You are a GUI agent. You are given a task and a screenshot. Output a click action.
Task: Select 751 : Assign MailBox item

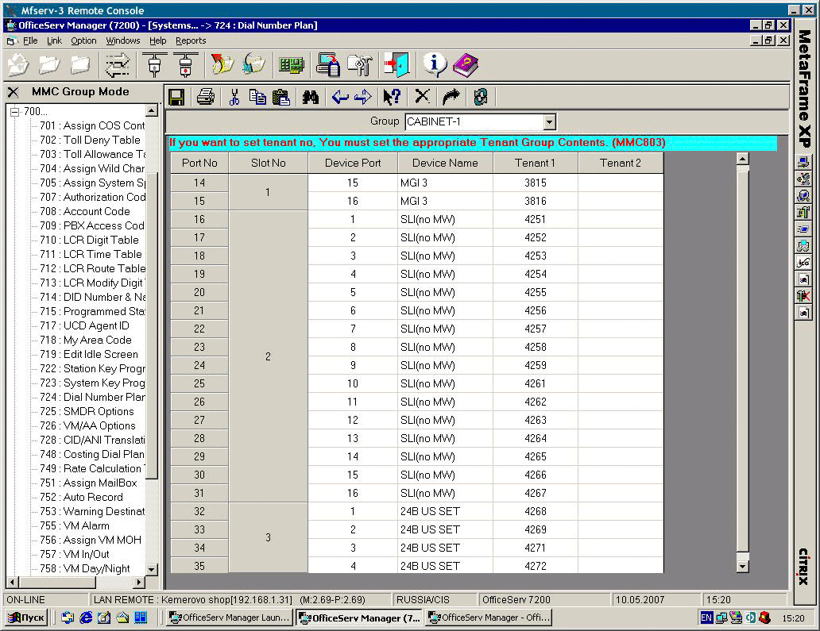coord(88,483)
